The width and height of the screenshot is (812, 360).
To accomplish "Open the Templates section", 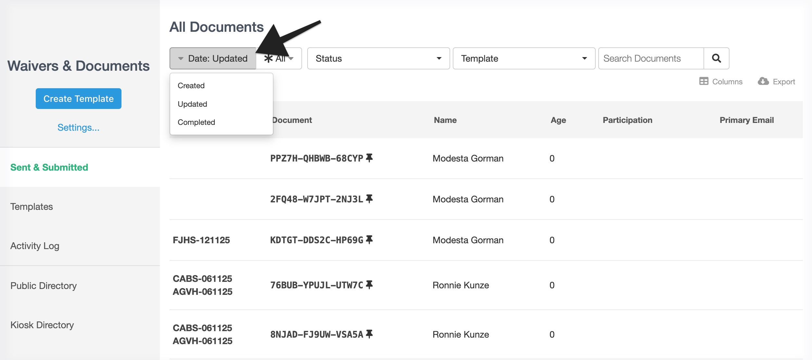I will tap(80, 207).
